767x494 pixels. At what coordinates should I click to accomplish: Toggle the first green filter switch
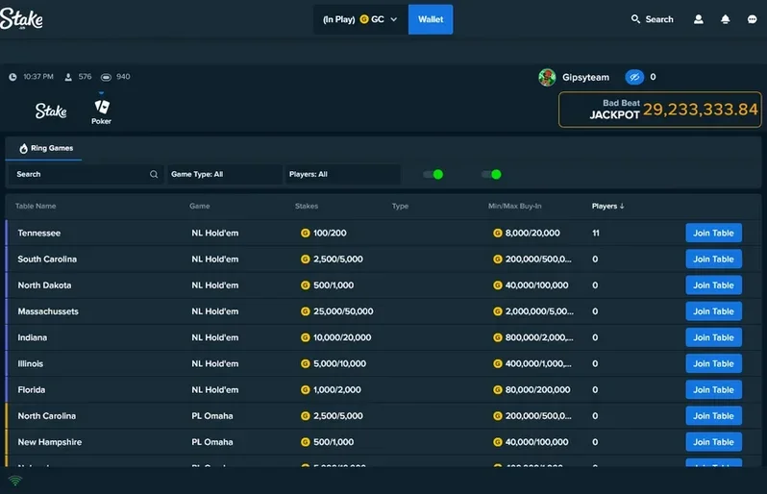pos(433,175)
